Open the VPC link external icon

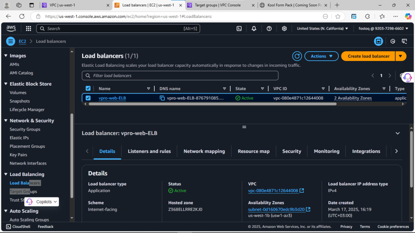coord(302,191)
